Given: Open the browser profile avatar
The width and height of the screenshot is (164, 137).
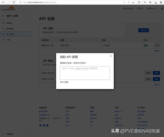Looking at the screenshot, I should click(x=161, y=2).
